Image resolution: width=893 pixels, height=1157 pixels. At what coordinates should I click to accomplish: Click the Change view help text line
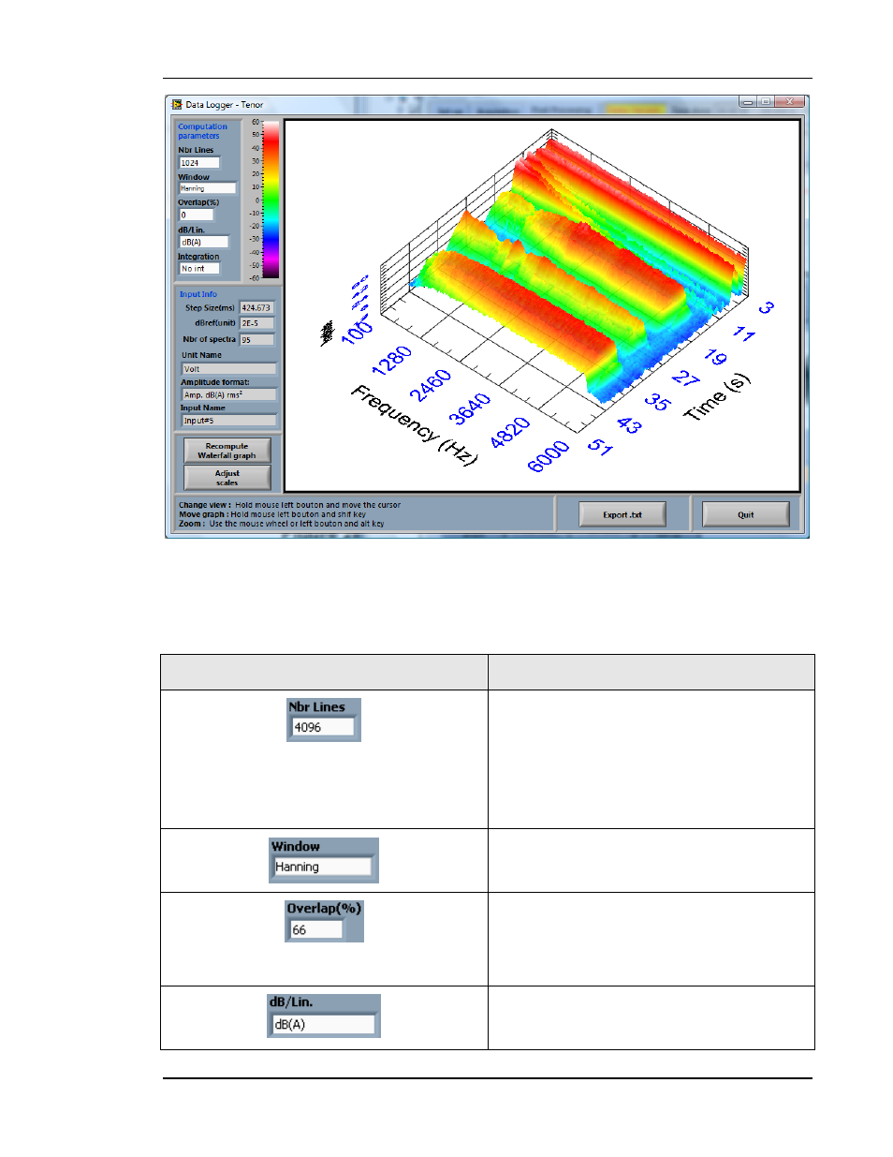point(289,505)
